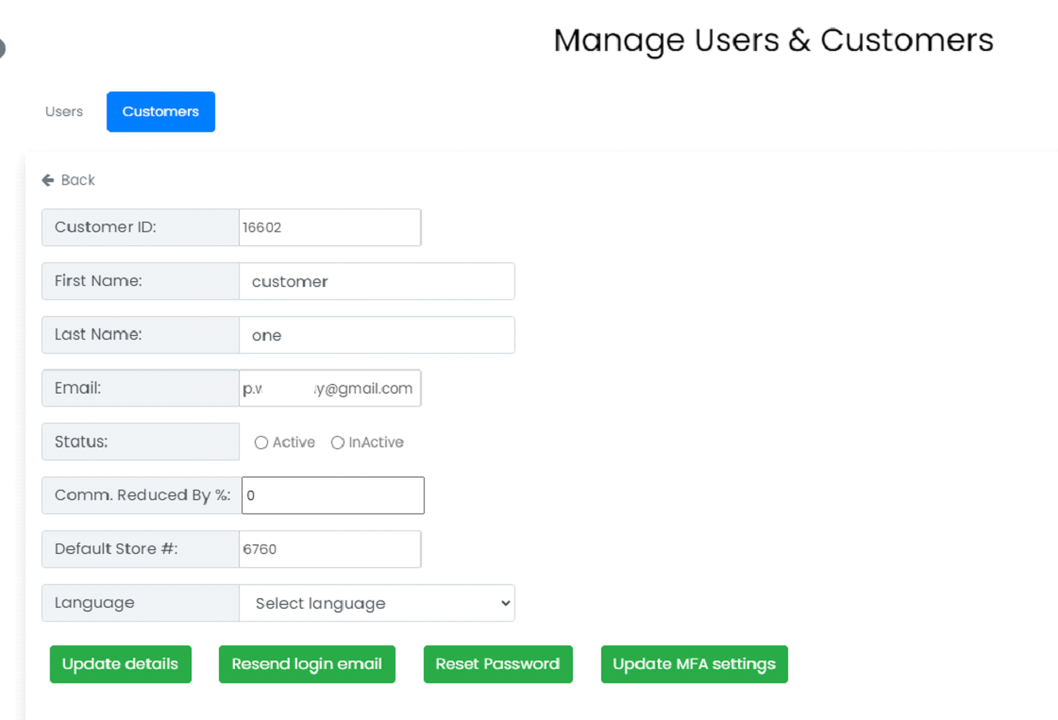Click the Back arrow icon
The image size is (1058, 720).
pyautogui.click(x=48, y=180)
